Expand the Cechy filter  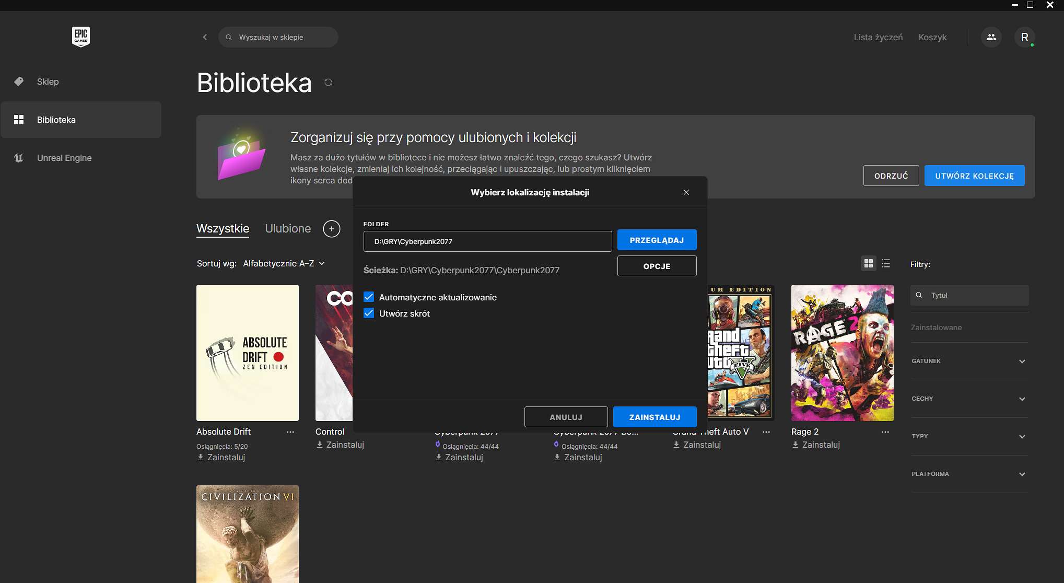coord(969,399)
